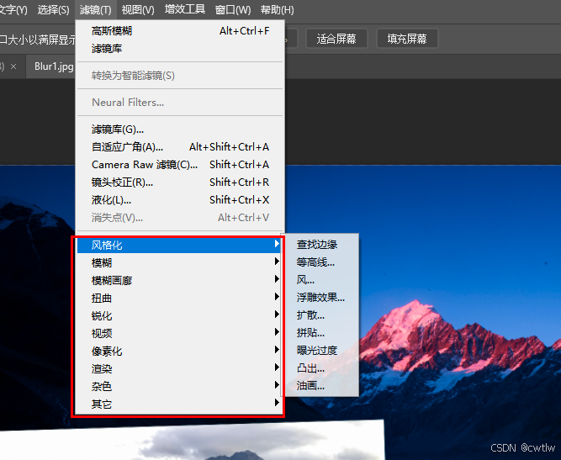Open the 选择(S) menu

coord(54,9)
